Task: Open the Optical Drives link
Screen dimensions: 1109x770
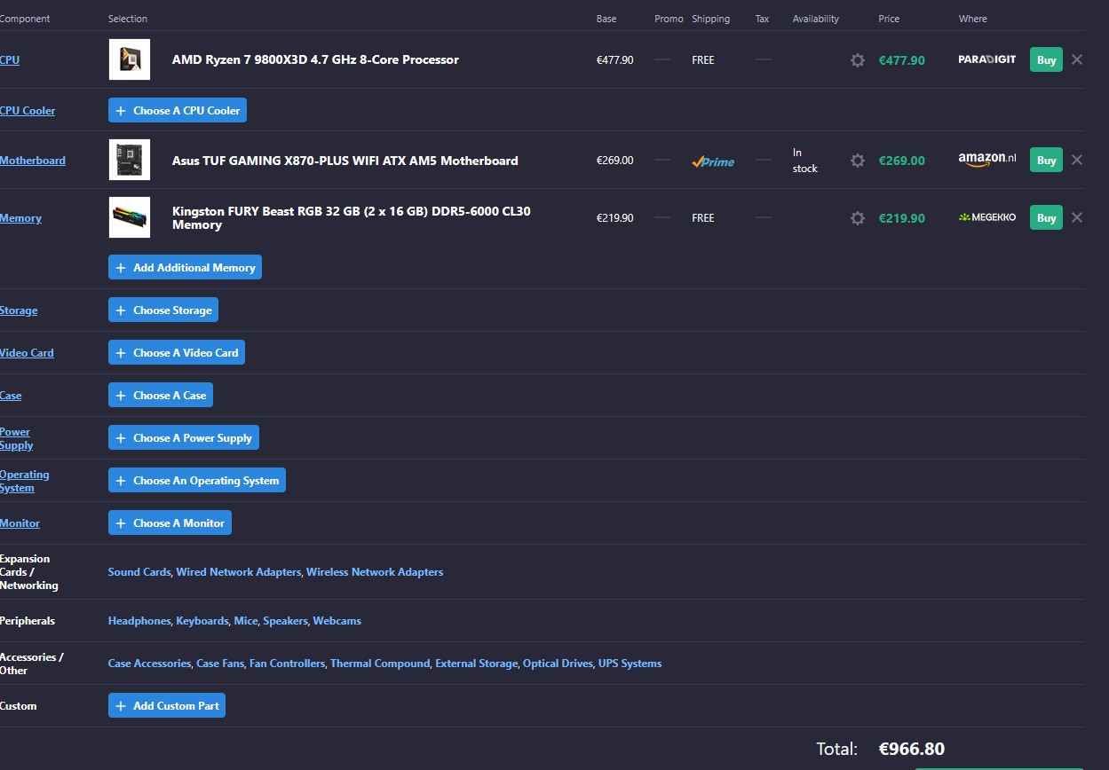Action: pos(558,664)
